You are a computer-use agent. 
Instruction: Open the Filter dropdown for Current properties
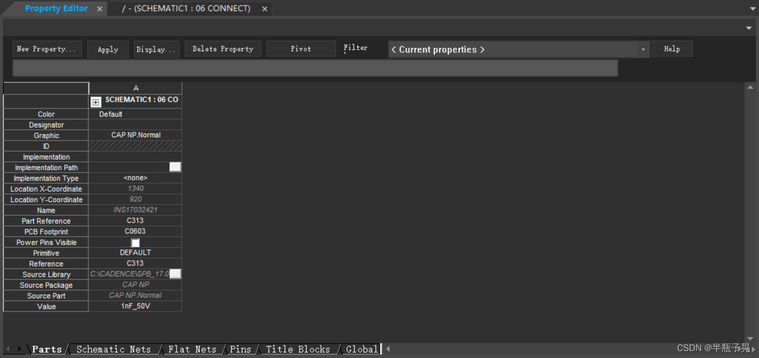[643, 50]
